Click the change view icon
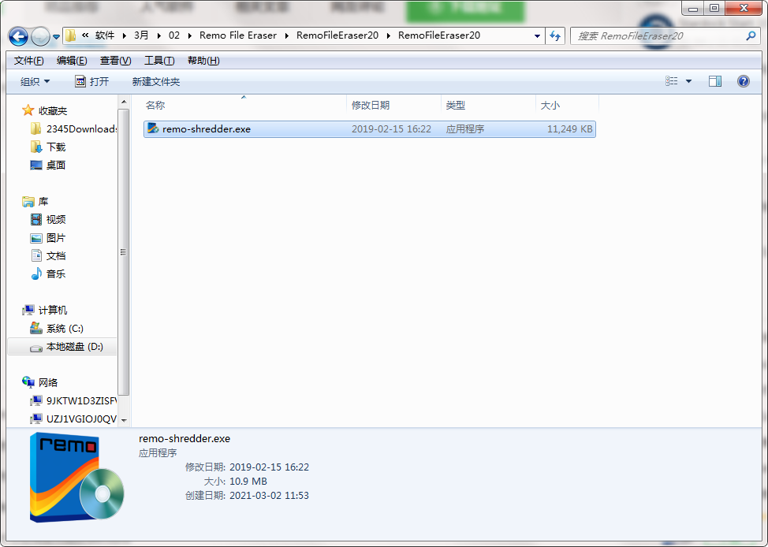 (x=672, y=81)
